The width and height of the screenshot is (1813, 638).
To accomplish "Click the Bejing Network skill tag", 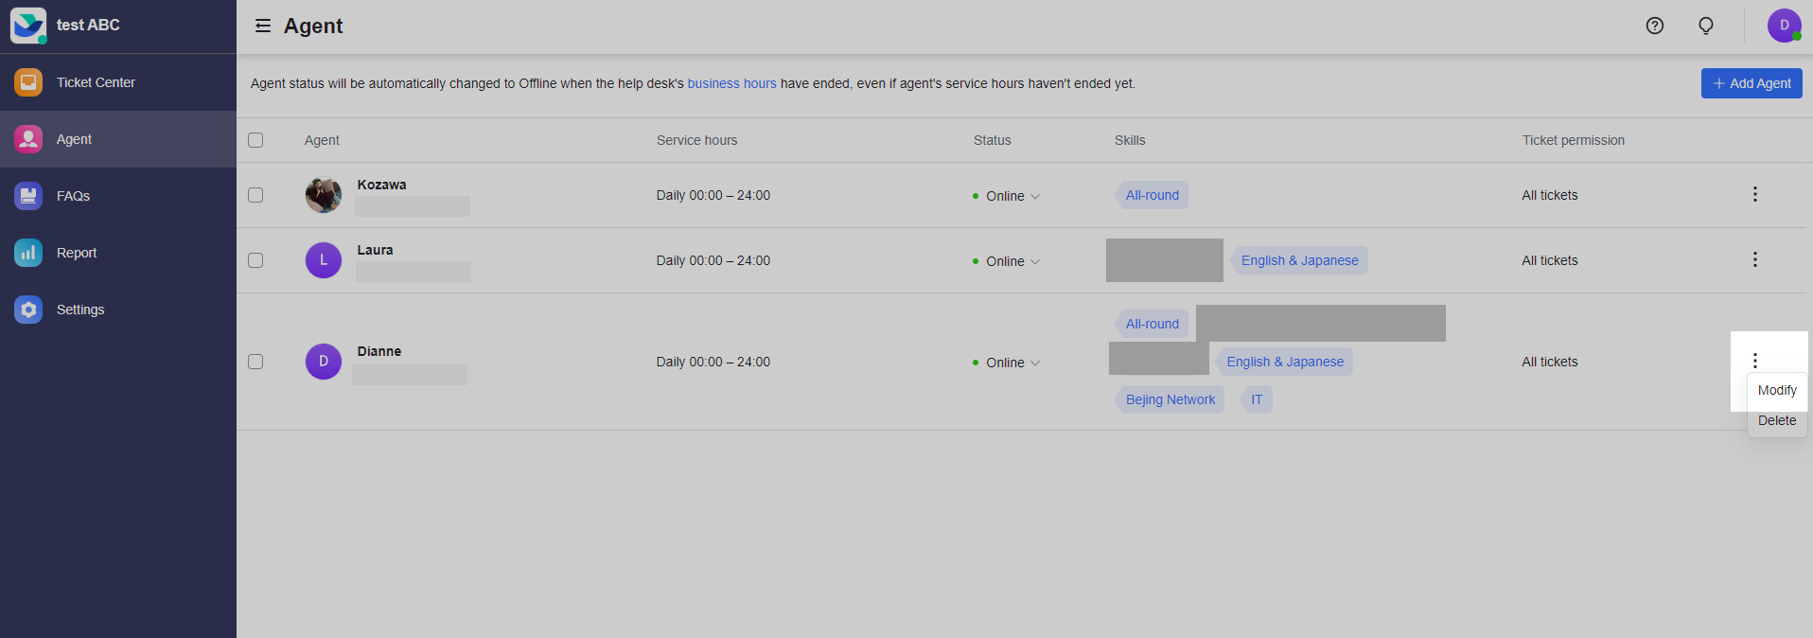I will [x=1170, y=399].
